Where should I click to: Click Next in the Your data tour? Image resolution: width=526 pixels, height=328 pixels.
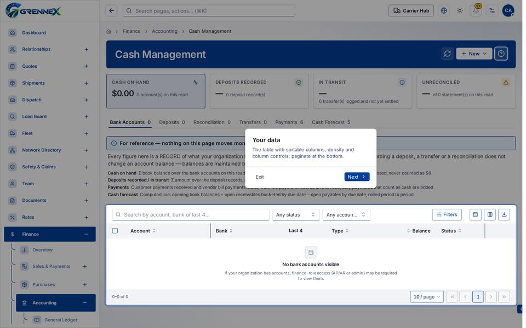pyautogui.click(x=357, y=177)
